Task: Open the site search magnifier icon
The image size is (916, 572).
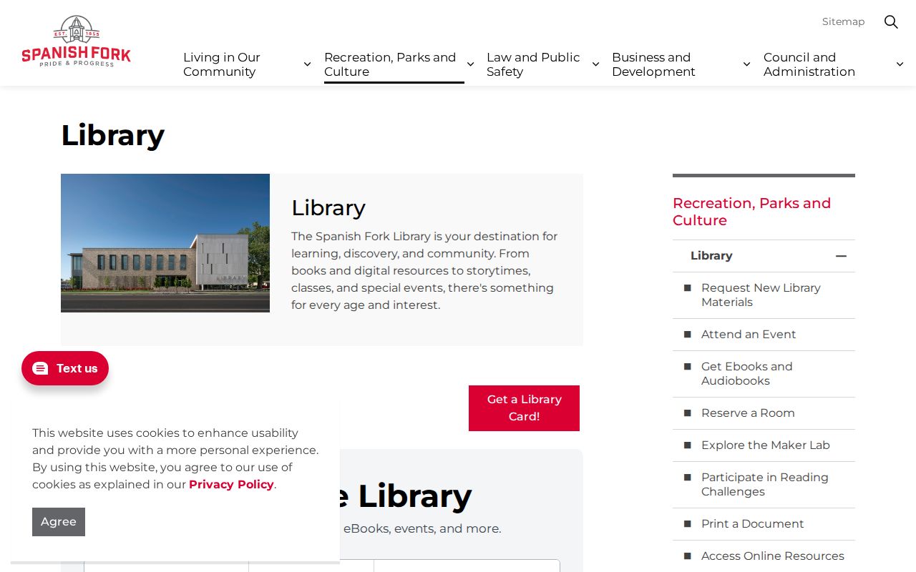Action: (891, 21)
